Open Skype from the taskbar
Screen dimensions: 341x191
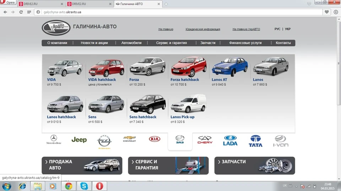84,186
